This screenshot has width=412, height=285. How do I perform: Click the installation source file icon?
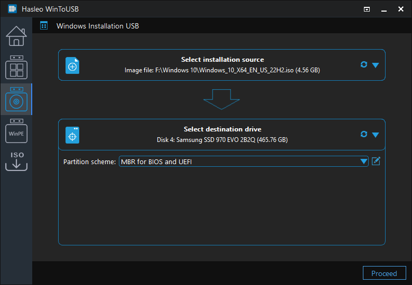click(72, 65)
